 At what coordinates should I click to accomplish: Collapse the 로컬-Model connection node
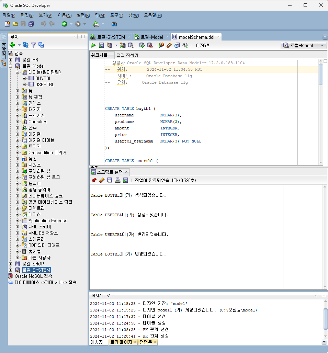tap(10, 66)
